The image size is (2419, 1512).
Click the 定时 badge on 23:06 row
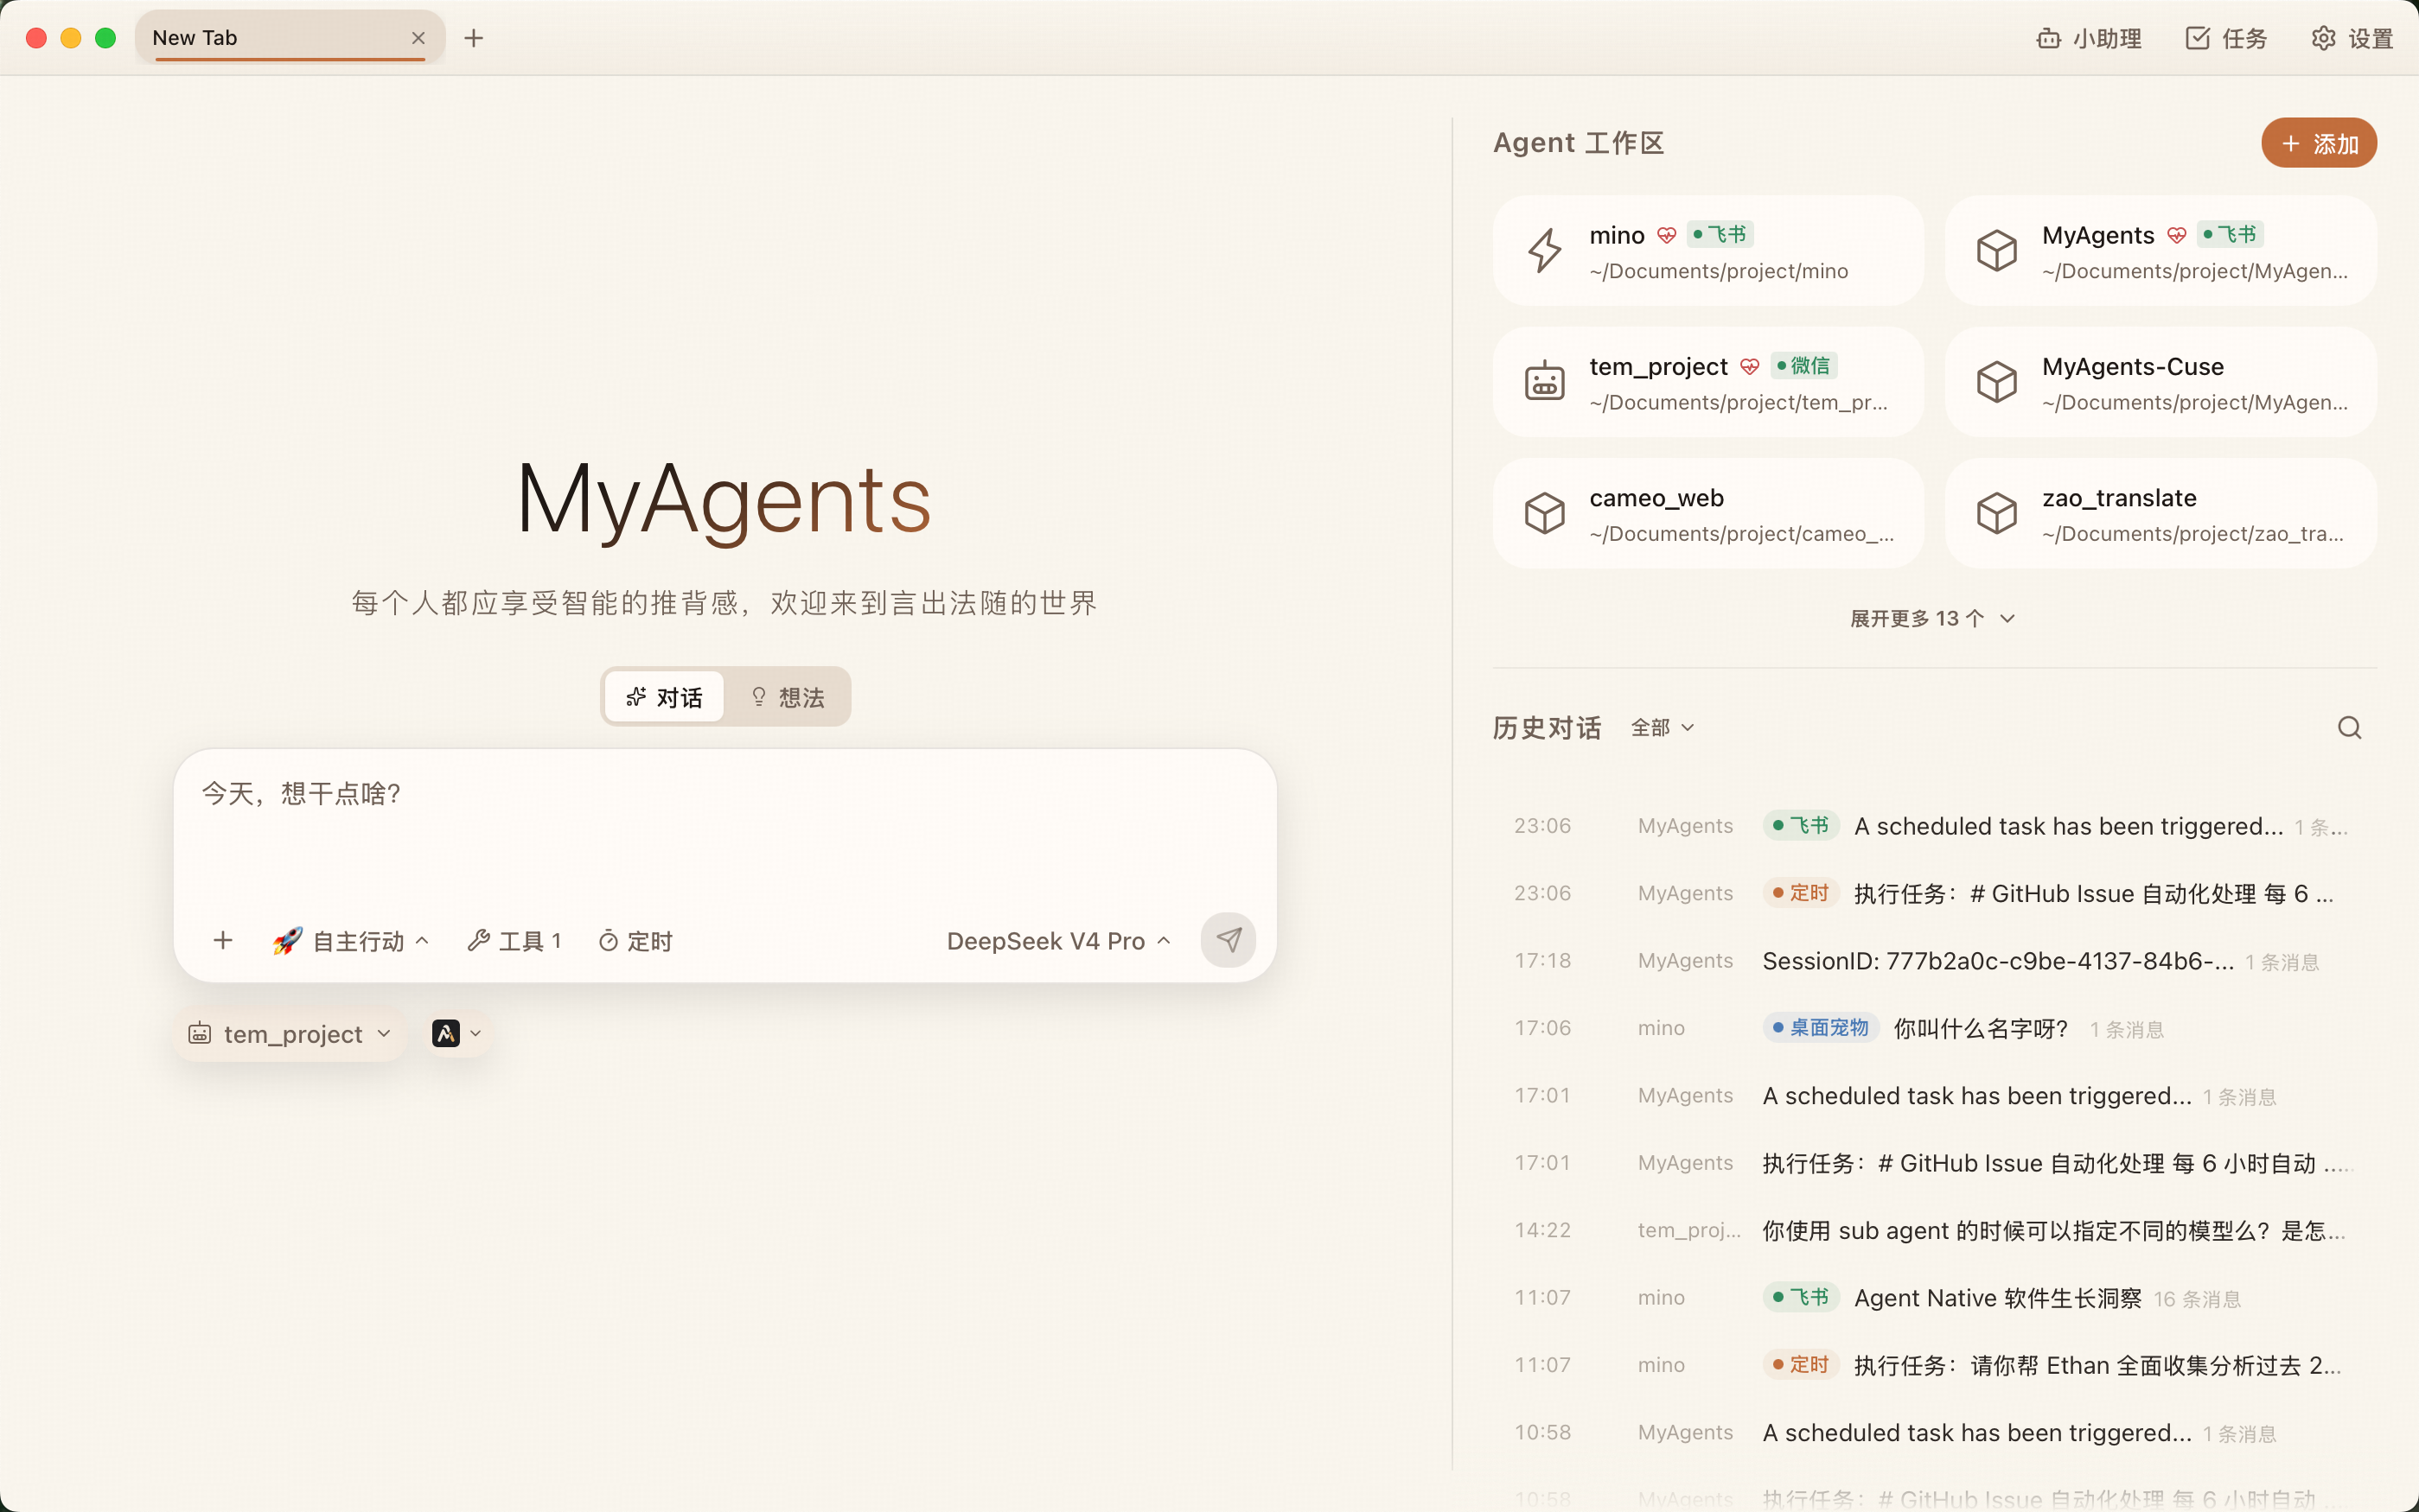(1801, 892)
